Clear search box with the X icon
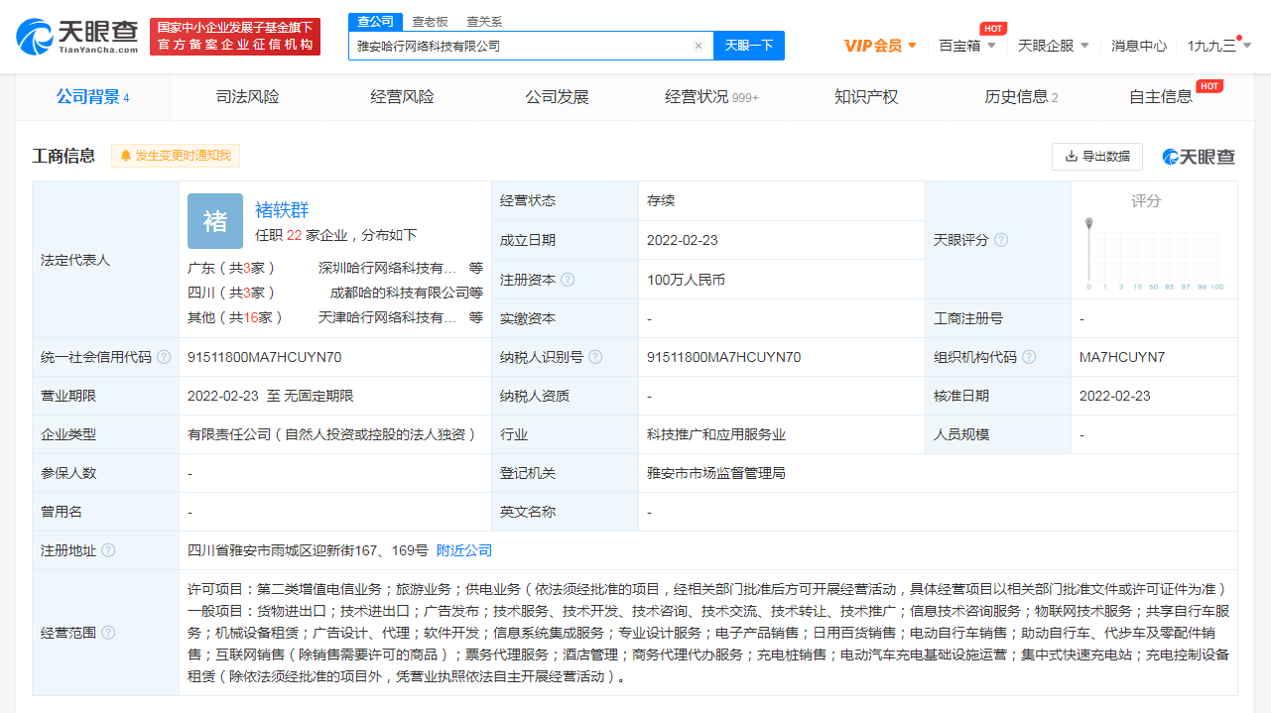Screen dimensions: 1271x713 point(698,46)
